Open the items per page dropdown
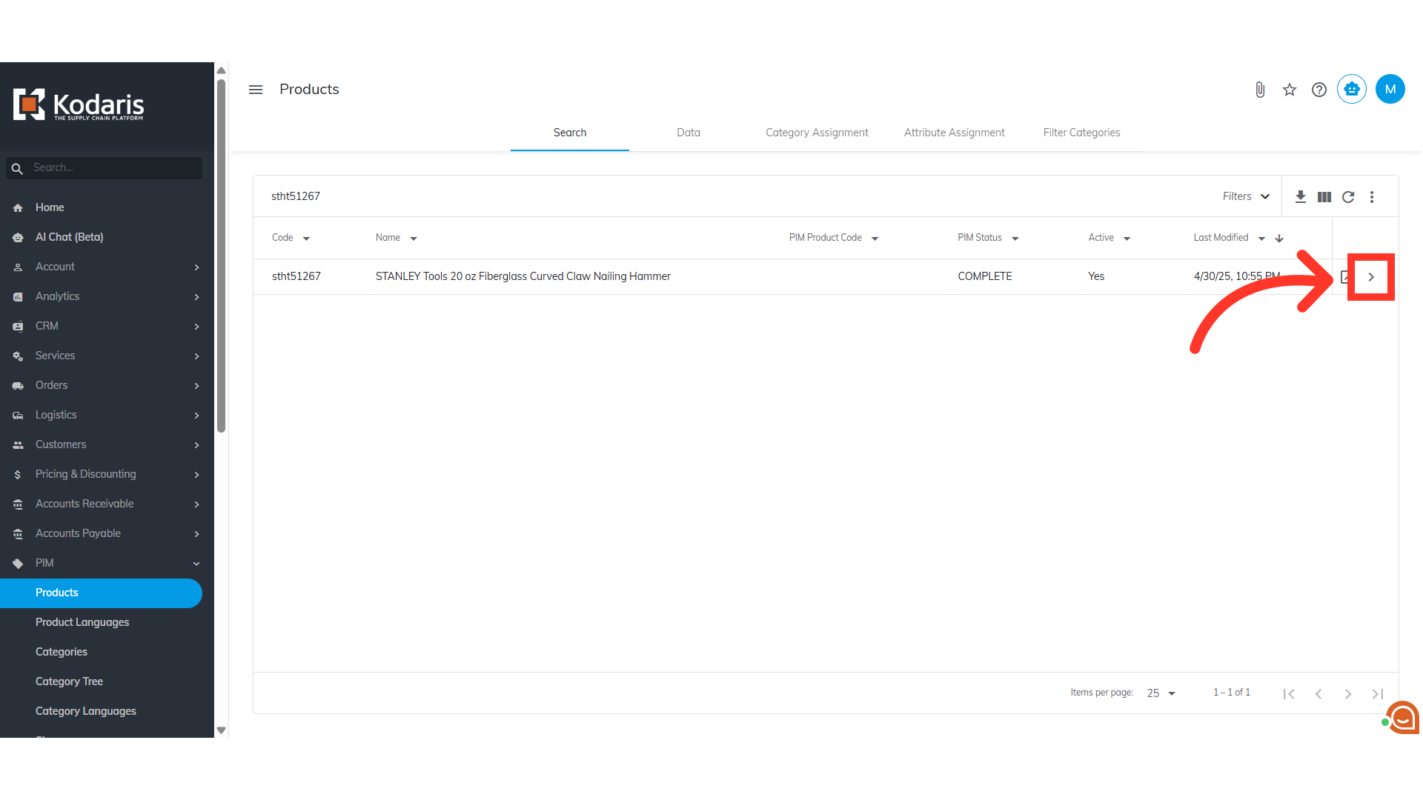The height and width of the screenshot is (800, 1423). pyautogui.click(x=1161, y=693)
